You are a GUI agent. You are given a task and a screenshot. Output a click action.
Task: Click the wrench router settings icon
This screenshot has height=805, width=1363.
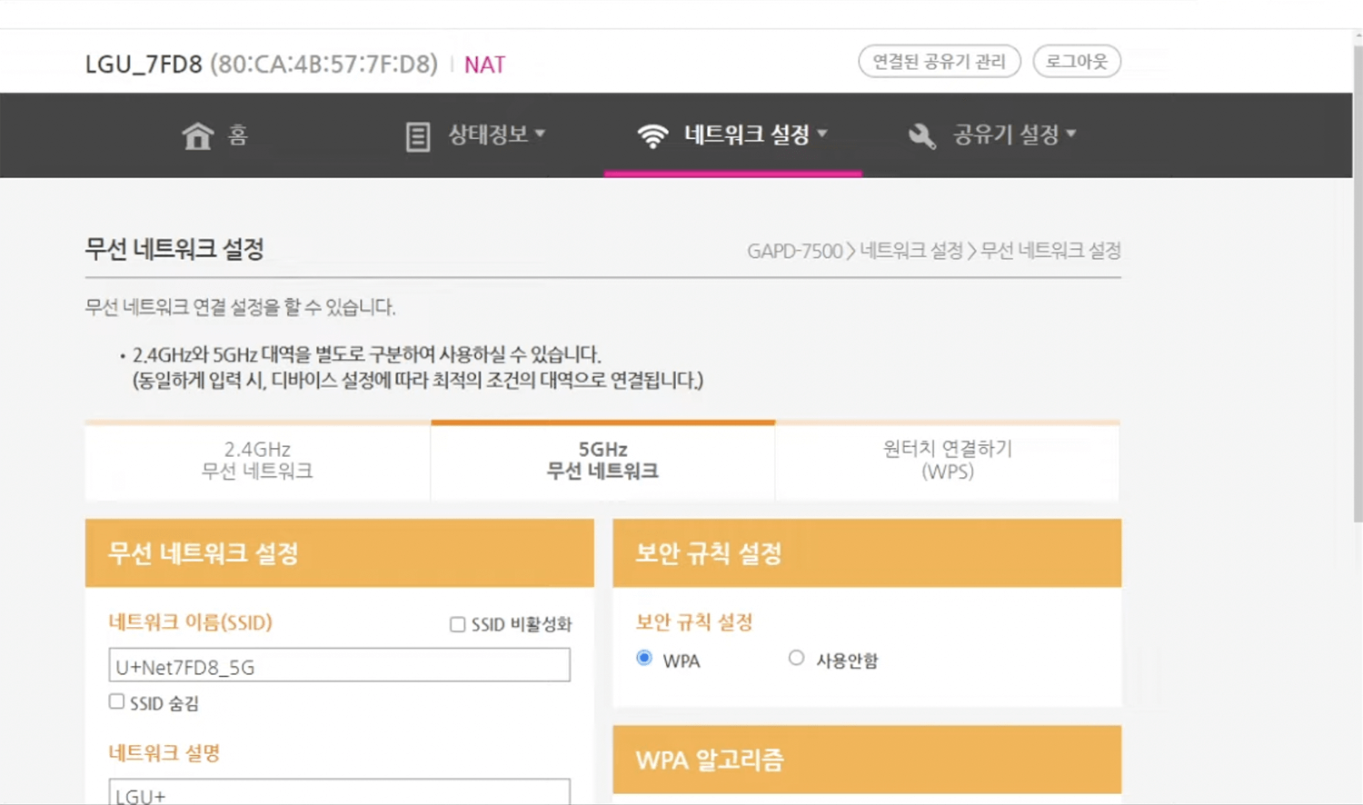(921, 136)
